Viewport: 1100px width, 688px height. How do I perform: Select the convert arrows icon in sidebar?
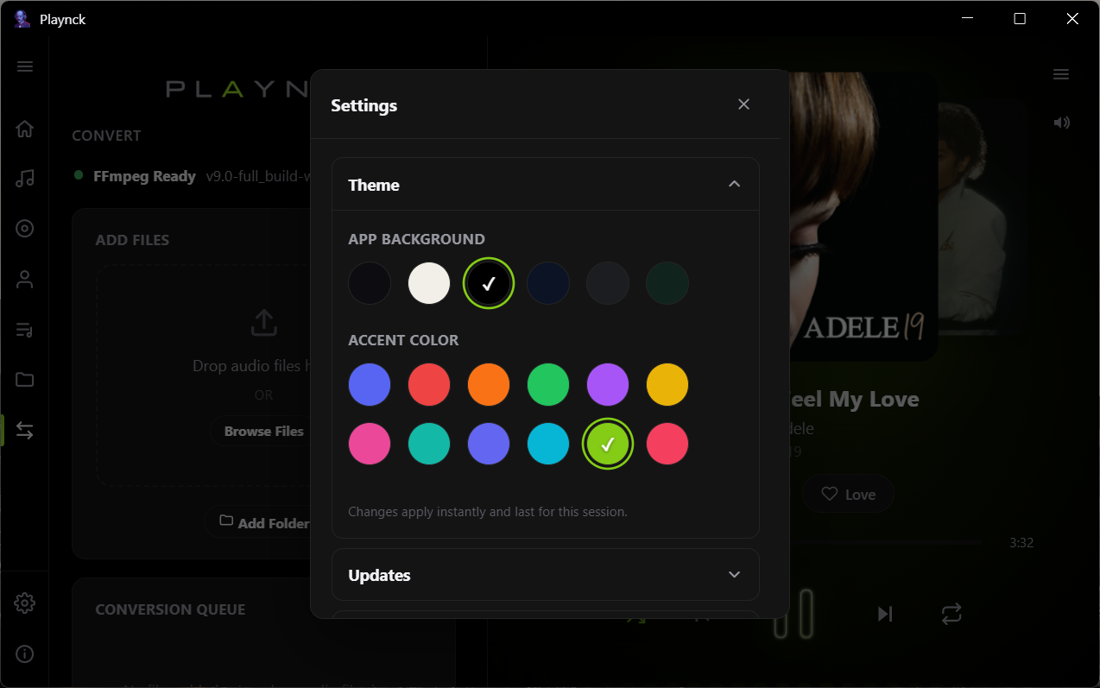[25, 430]
